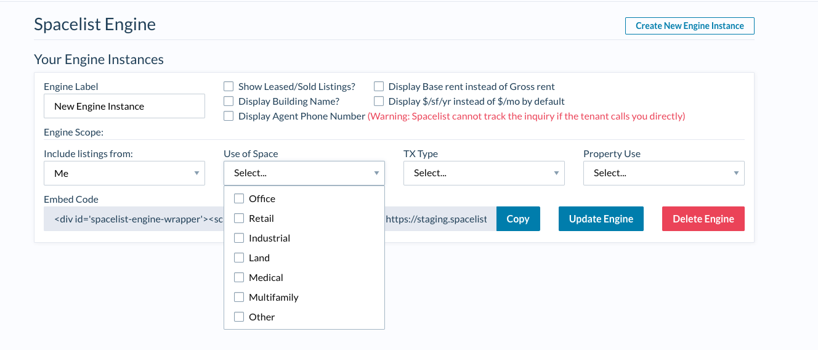Click the 'Spacelist Engine' page title
This screenshot has height=350, width=818.
[x=95, y=24]
